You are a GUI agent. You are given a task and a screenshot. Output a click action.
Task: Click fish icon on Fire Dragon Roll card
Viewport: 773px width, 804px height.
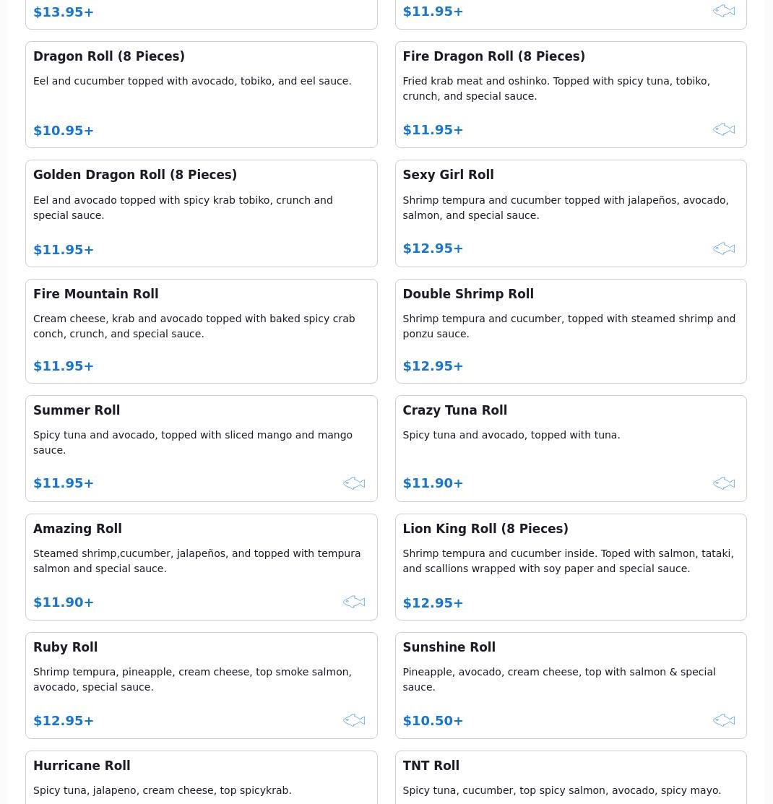pyautogui.click(x=724, y=130)
